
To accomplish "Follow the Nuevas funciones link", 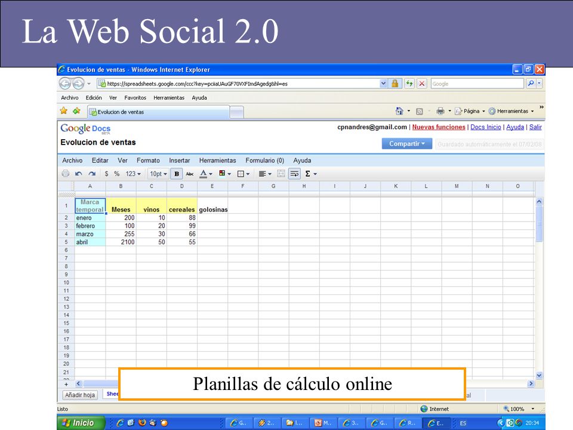I will point(439,127).
